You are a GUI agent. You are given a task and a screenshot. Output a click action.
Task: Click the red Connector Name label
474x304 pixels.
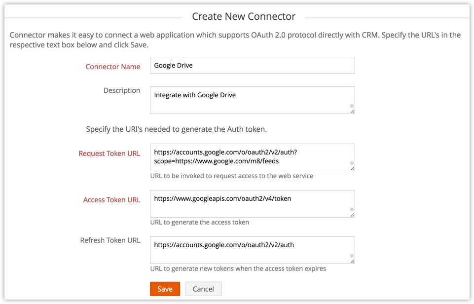point(113,67)
